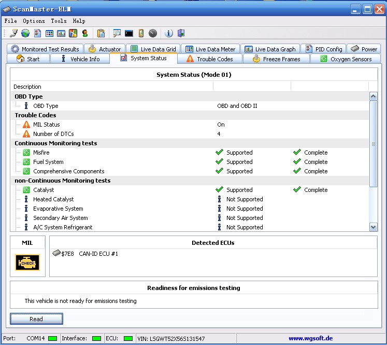Open the Freeze Frames tab
The width and height of the screenshot is (387, 345).
[277, 59]
